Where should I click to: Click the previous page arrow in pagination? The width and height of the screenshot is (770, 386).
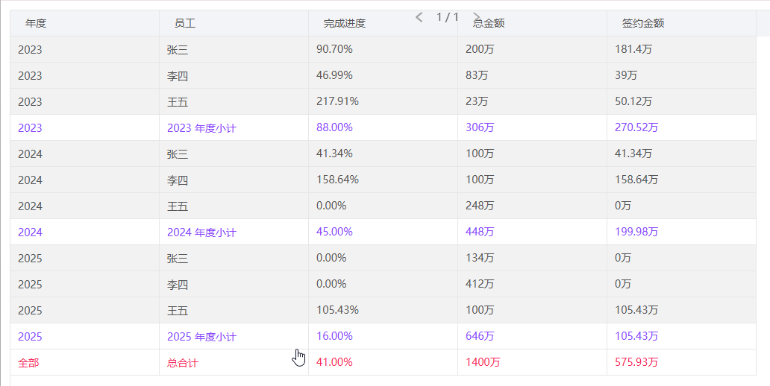[x=419, y=17]
